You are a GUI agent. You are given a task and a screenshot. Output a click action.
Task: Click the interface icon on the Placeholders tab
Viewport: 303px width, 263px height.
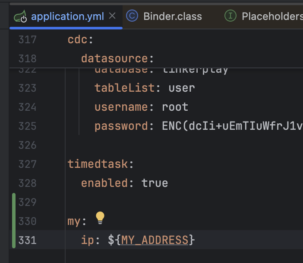[231, 16]
